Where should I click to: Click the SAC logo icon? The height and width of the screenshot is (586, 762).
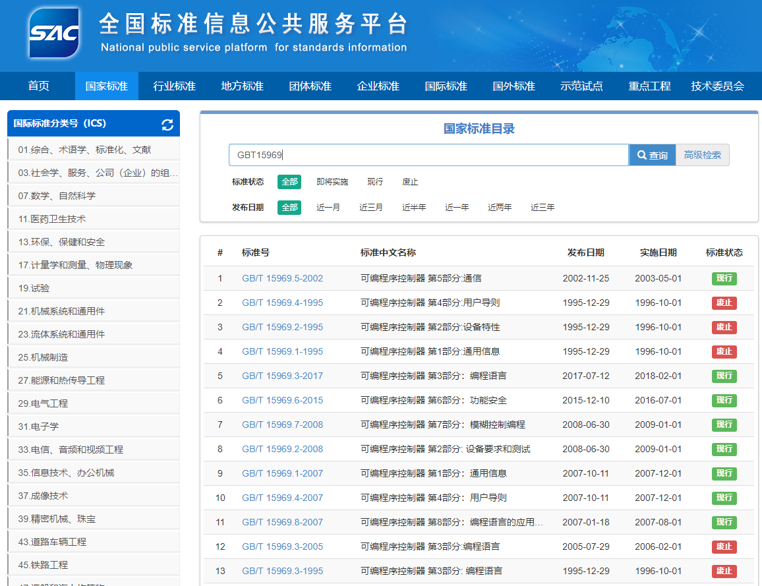54,33
